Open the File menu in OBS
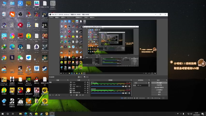The width and height of the screenshot is (206, 116). coord(51,17)
